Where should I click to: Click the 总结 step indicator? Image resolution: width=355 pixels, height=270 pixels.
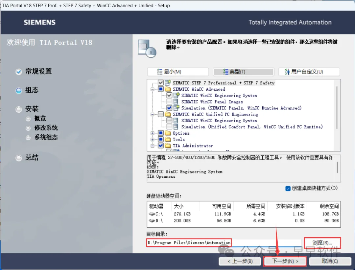coord(19,158)
